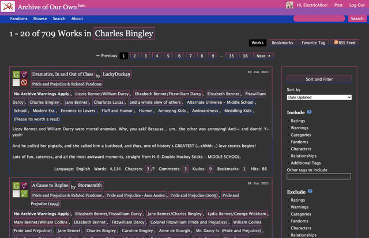Open author LuckyDuck49's profile
This screenshot has width=369, height=238.
pyautogui.click(x=116, y=74)
